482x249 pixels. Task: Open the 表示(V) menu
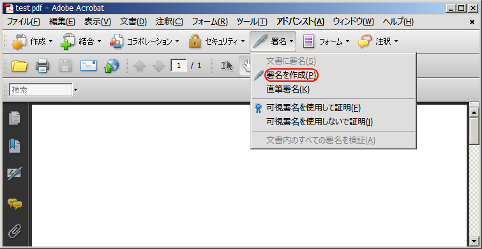tap(98, 22)
